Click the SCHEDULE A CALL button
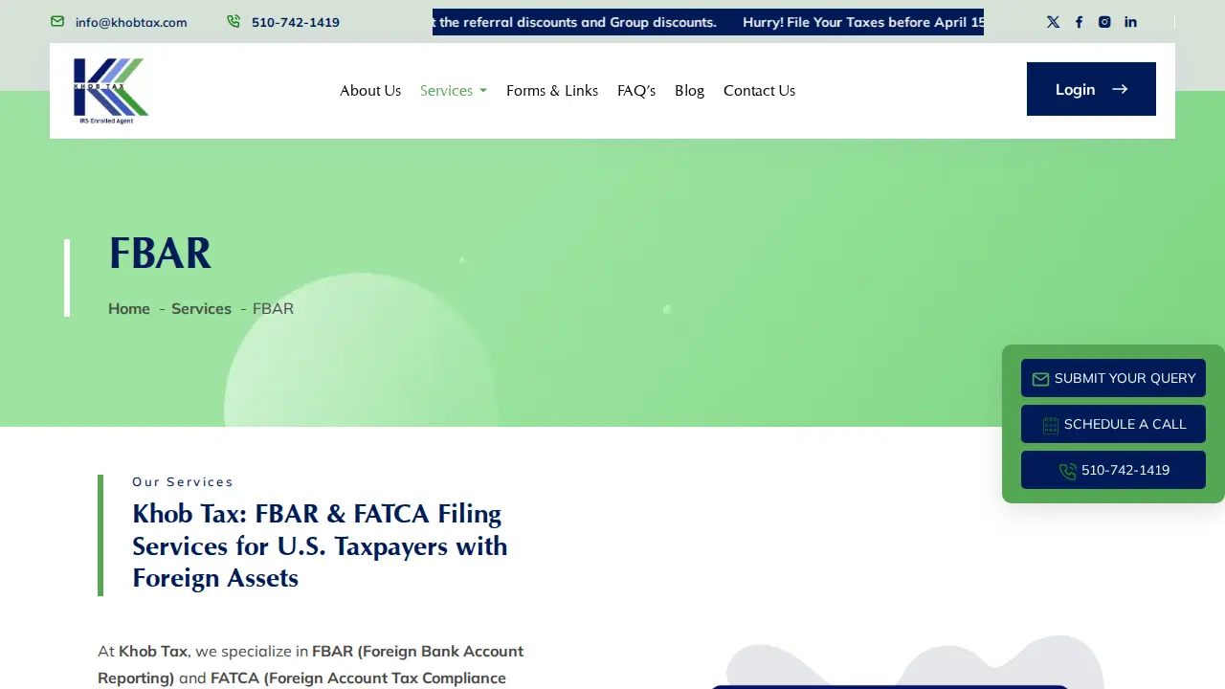The height and width of the screenshot is (689, 1225). [1113, 424]
